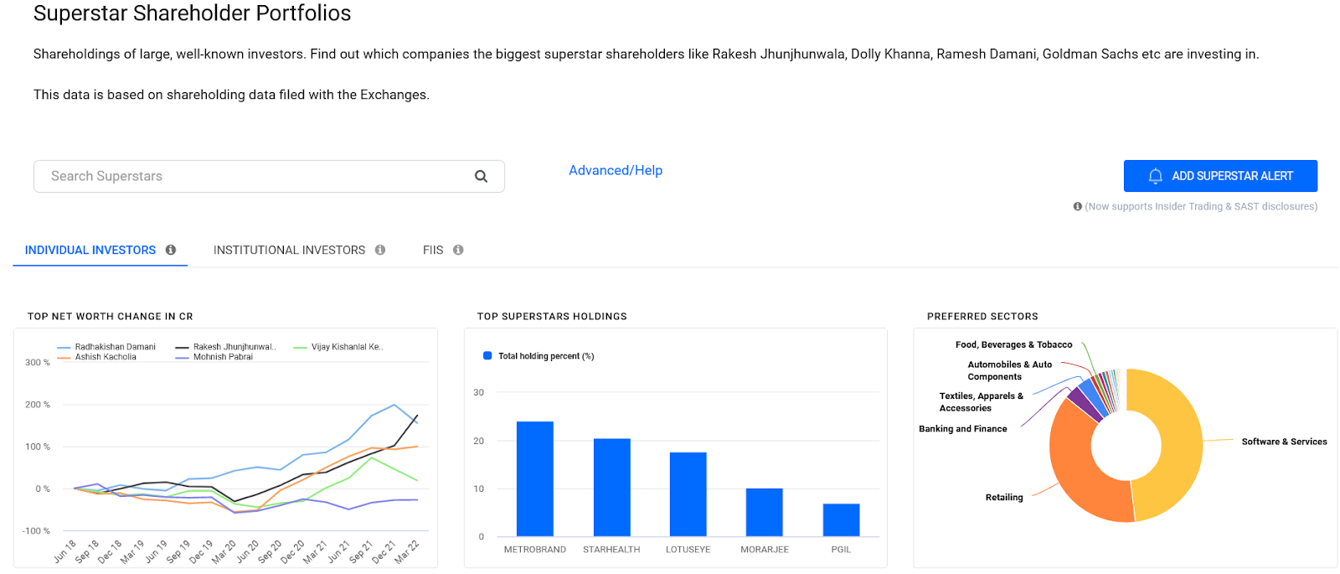Toggle Rakesh Jhunjhunwala legend entry
1340x574 pixels.
coord(225,347)
